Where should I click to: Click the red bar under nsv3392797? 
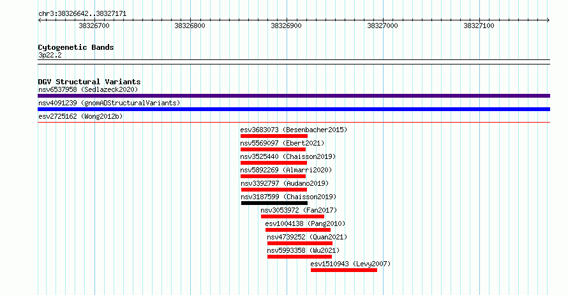[x=274, y=190]
